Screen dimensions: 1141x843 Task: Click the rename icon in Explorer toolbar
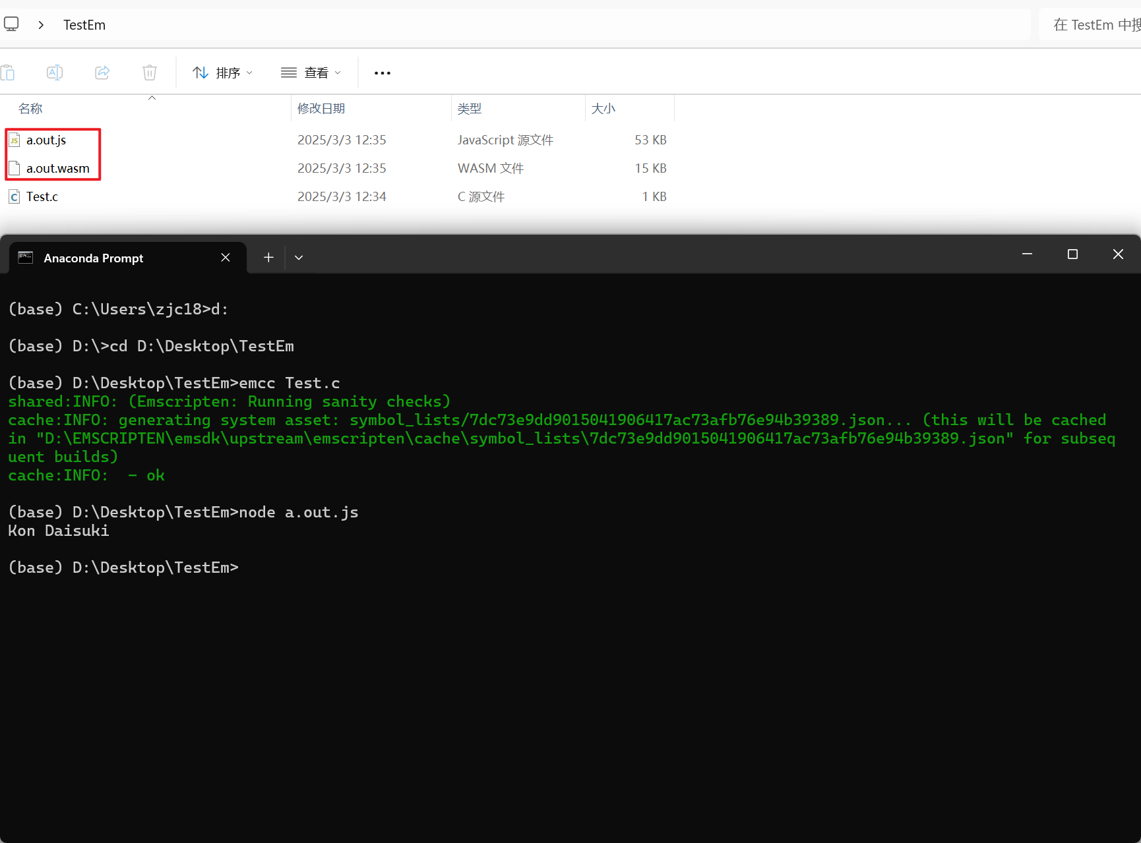55,73
